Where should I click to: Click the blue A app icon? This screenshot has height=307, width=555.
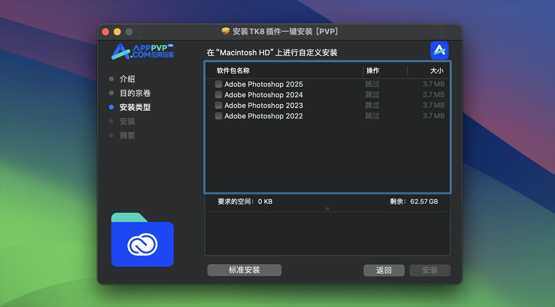point(439,51)
